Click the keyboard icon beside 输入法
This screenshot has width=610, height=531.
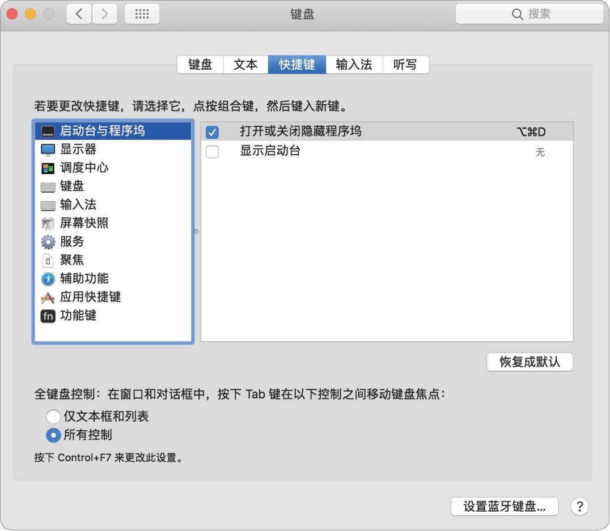pyautogui.click(x=48, y=205)
